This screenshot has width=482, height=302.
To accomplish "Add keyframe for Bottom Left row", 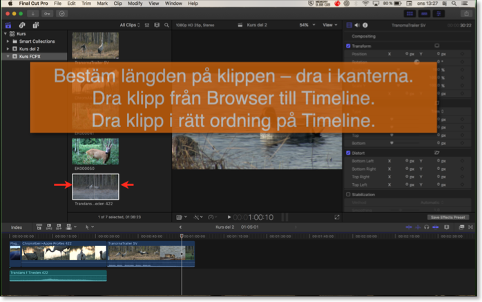I will [x=463, y=161].
